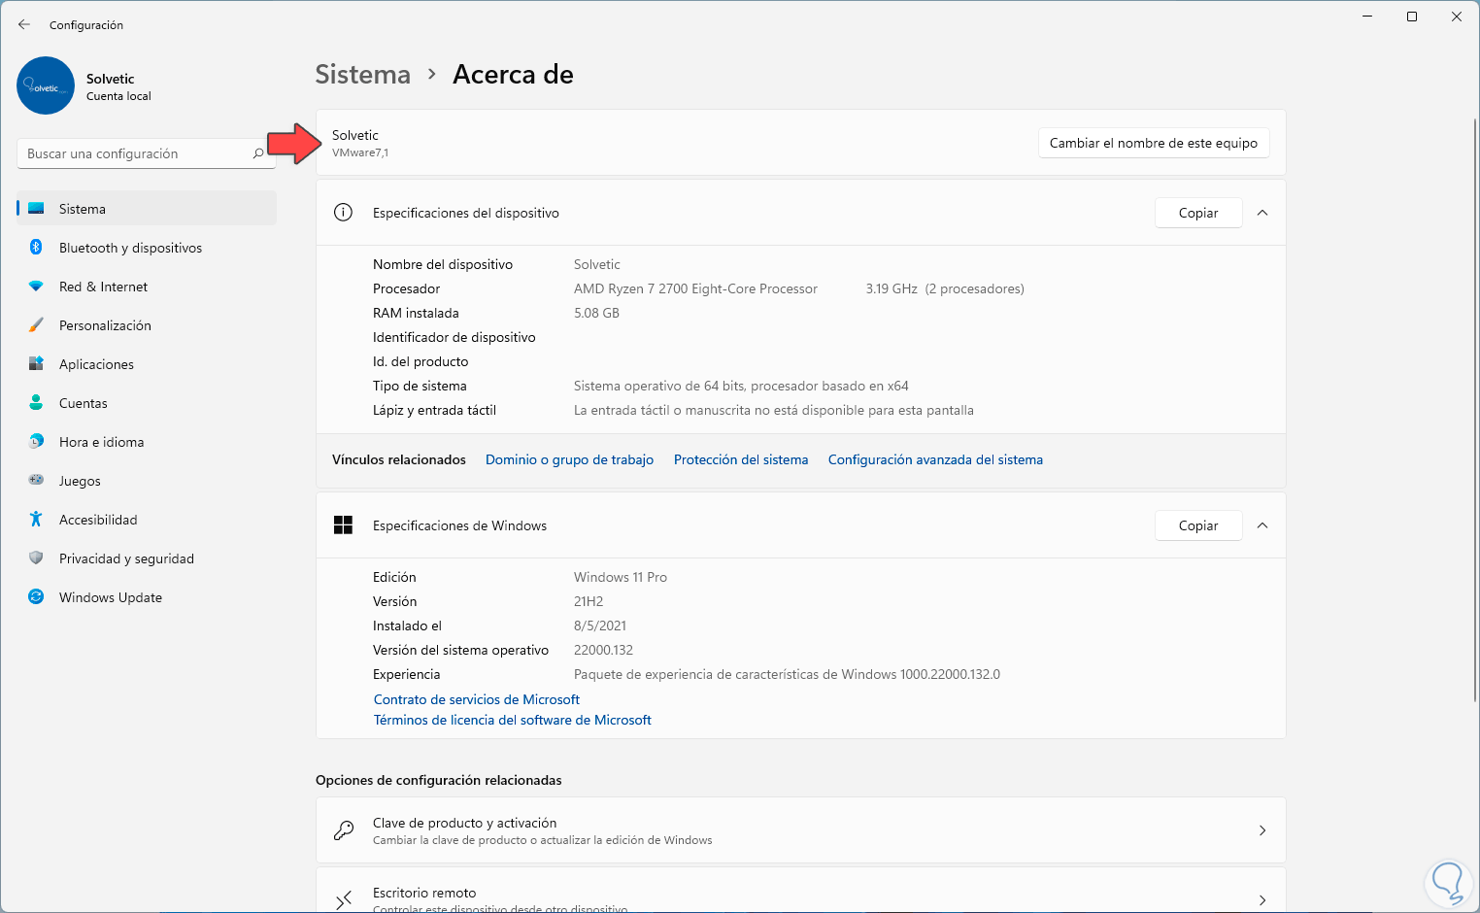Screen dimensions: 1480x913
Task: Collapse Especificaciones de Windows section
Action: 1262,525
